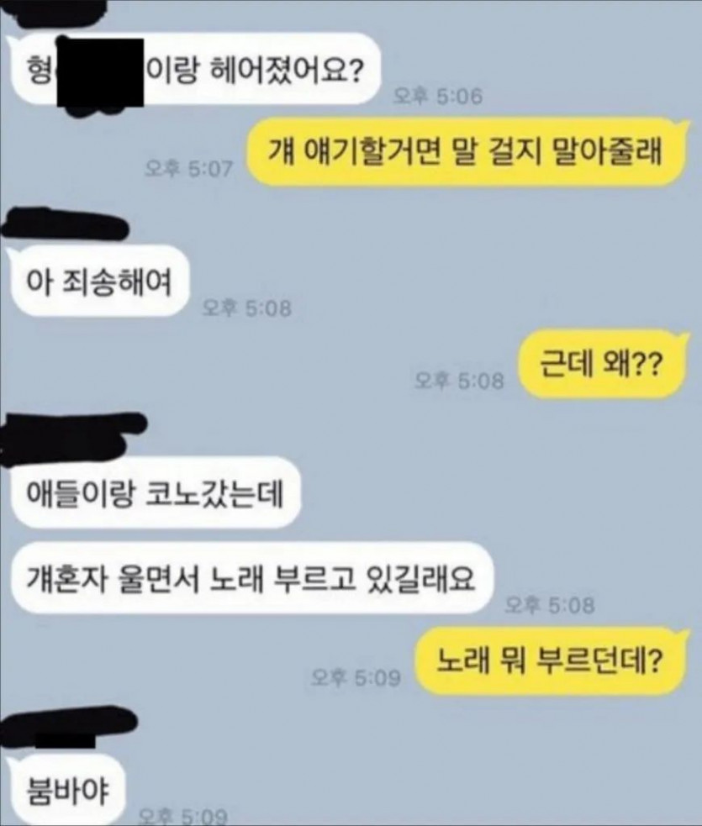The image size is (702, 826).
Task: Select the white bubble 아 죄송해여
Action: point(99,281)
